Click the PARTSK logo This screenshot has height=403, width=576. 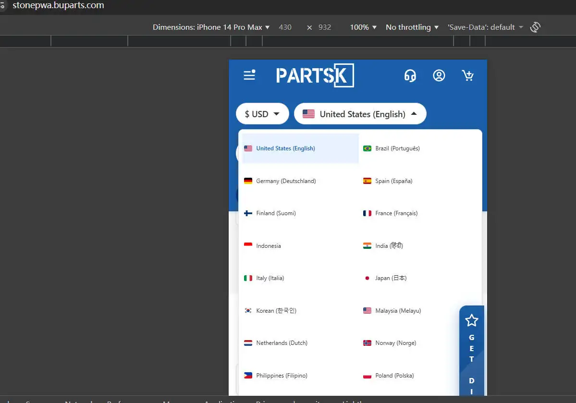point(315,75)
